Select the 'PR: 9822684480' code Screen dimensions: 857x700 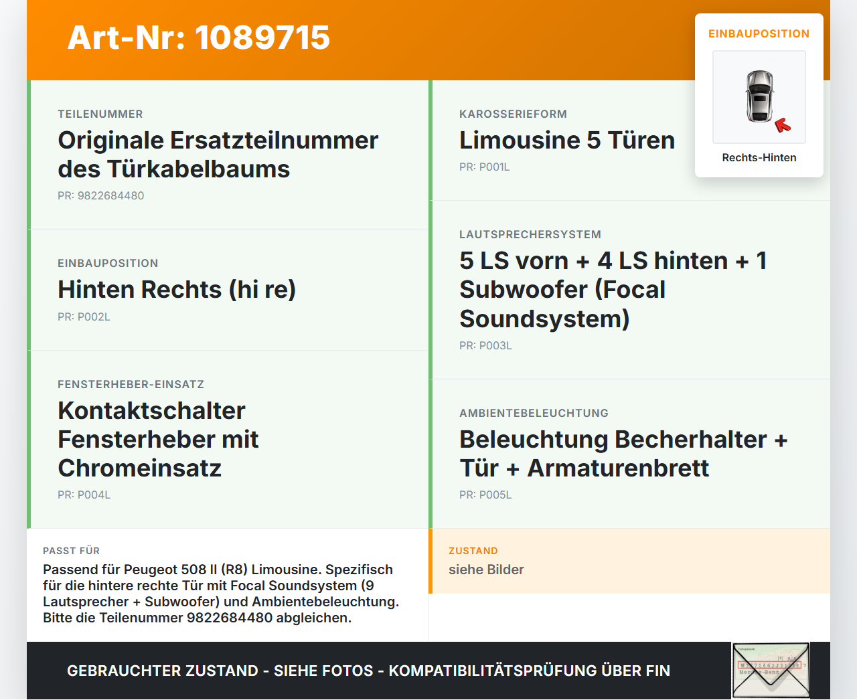(x=101, y=195)
